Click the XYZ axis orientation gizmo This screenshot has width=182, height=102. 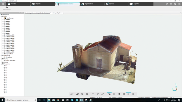pos(175,87)
